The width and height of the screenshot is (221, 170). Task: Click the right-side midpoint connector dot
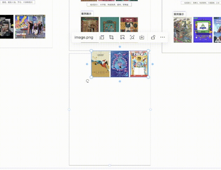point(153,64)
